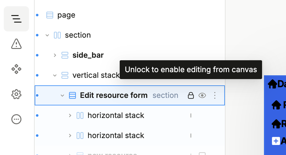Open the layers tree panel icon
The width and height of the screenshot is (286, 155).
coord(16,19)
